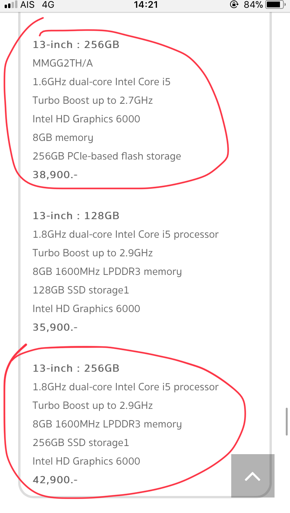Tap the 13-inch : 128GB heading
Image resolution: width=290 pixels, height=513 pixels.
click(76, 216)
